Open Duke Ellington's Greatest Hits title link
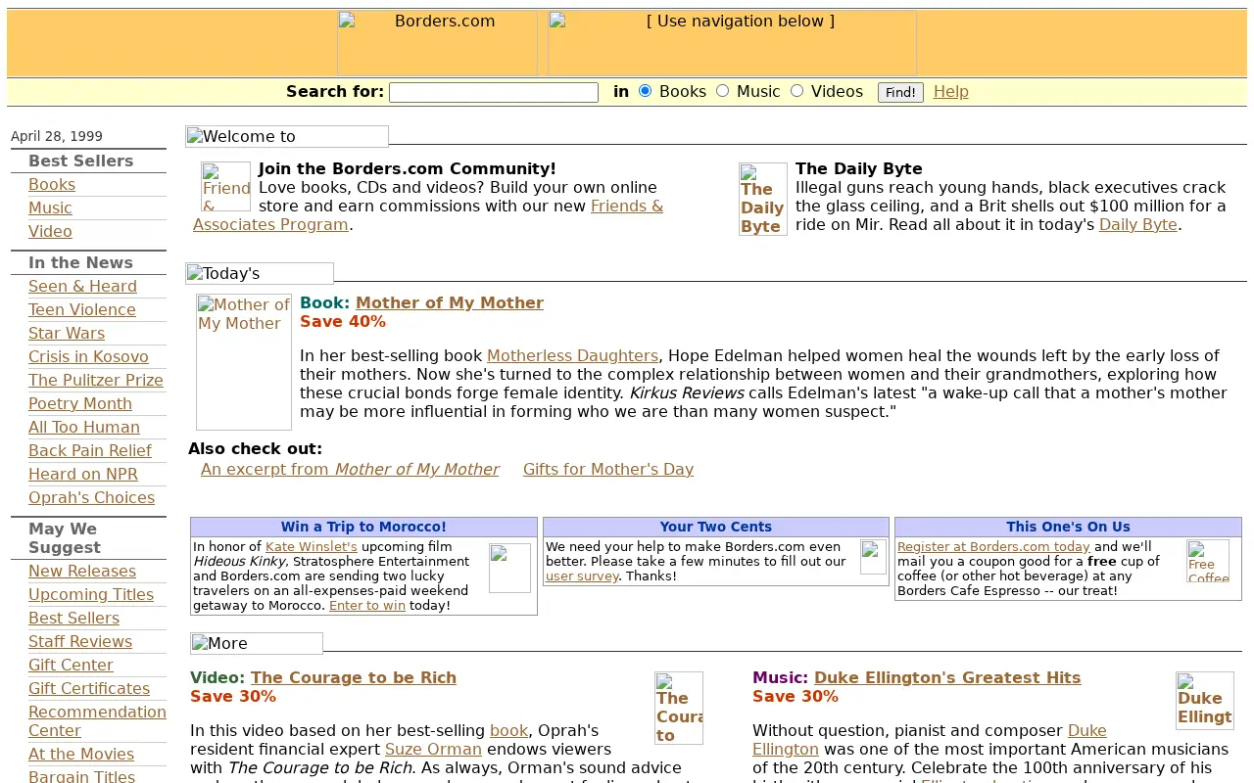 [947, 677]
